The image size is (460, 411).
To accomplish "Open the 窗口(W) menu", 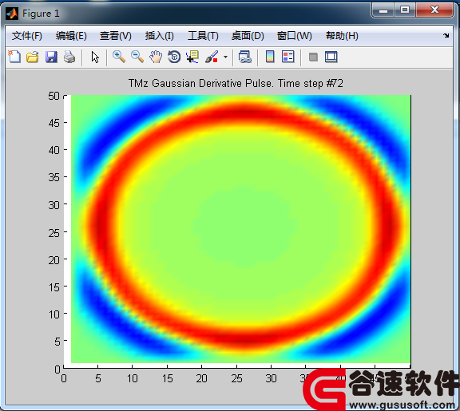I will tap(295, 36).
